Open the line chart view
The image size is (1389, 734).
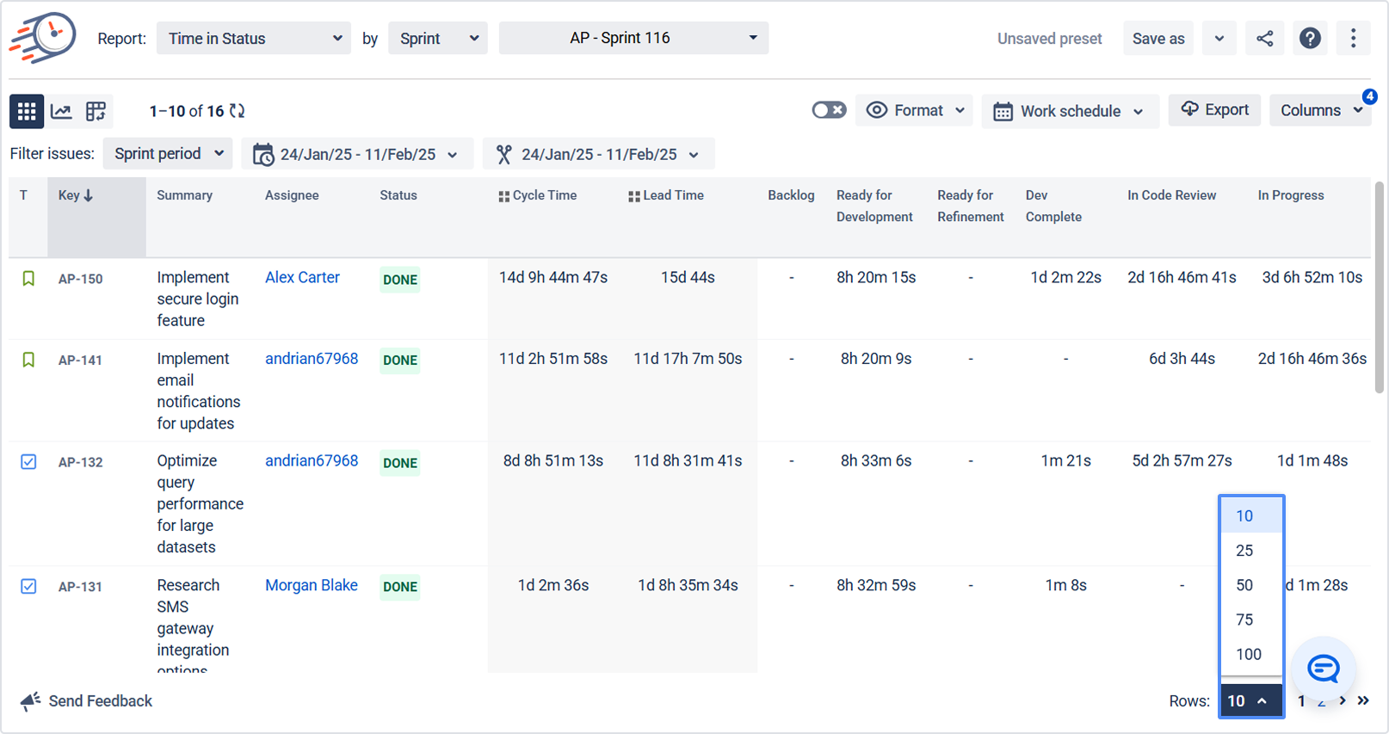point(61,111)
